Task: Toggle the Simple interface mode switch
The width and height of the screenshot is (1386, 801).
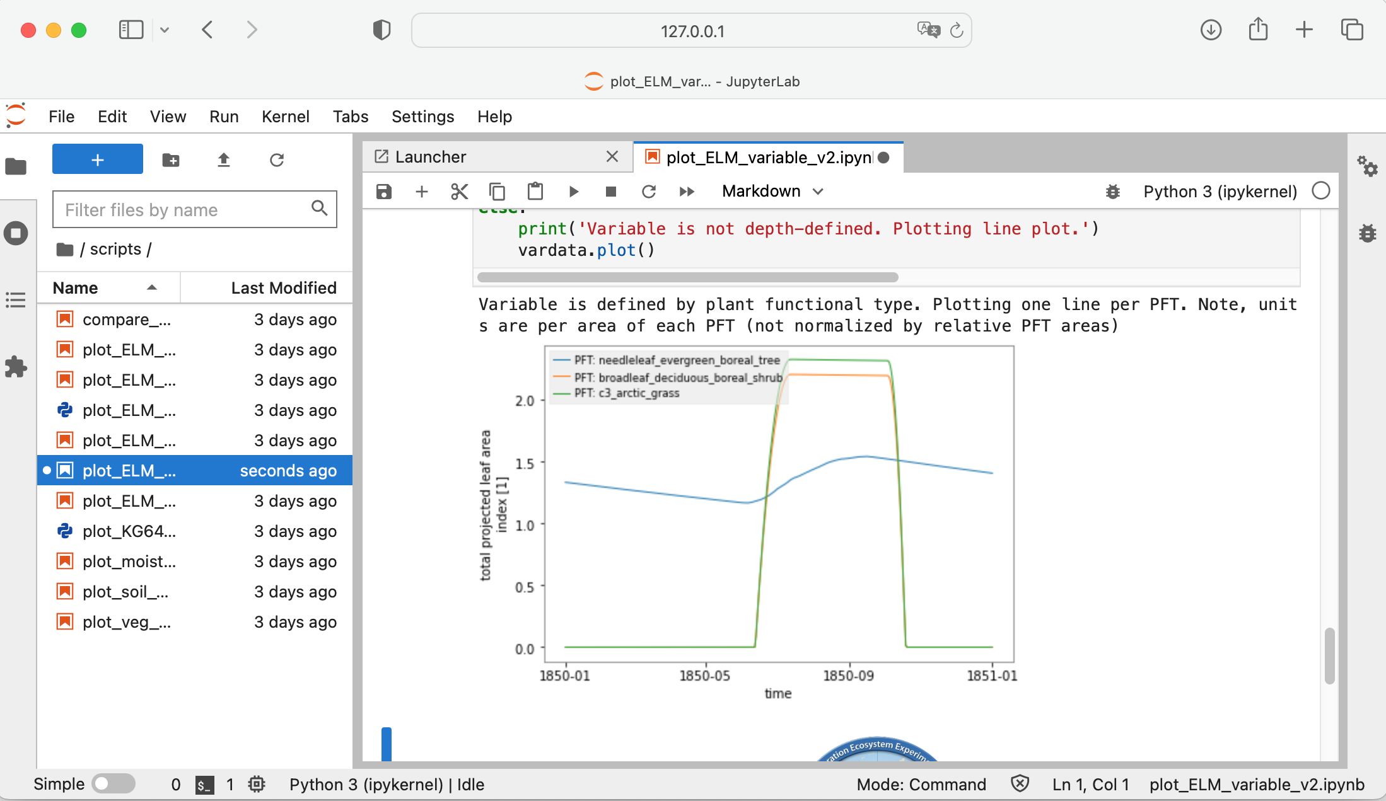Action: 113,784
